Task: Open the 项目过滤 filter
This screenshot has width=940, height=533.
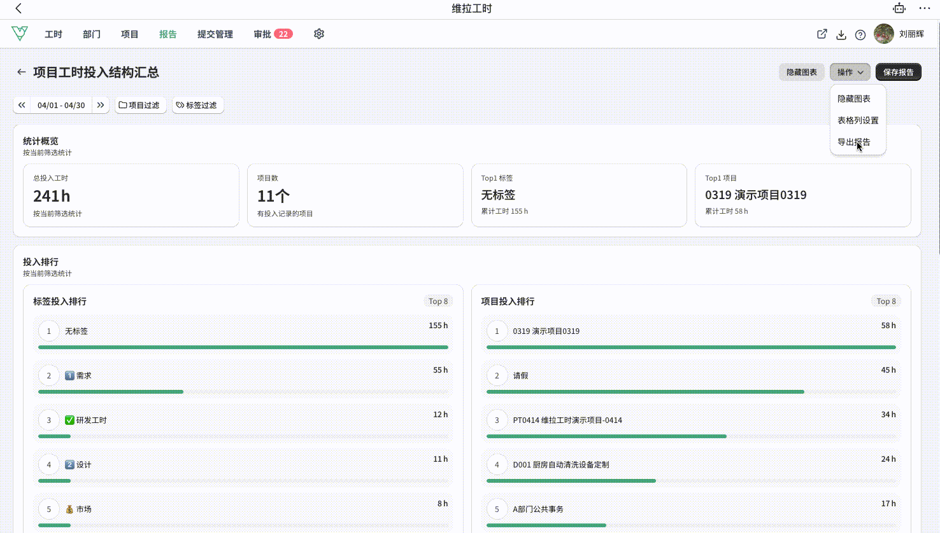Action: 140,105
